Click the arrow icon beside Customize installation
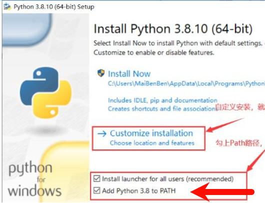Screen dimensions: 265x203 [102, 133]
